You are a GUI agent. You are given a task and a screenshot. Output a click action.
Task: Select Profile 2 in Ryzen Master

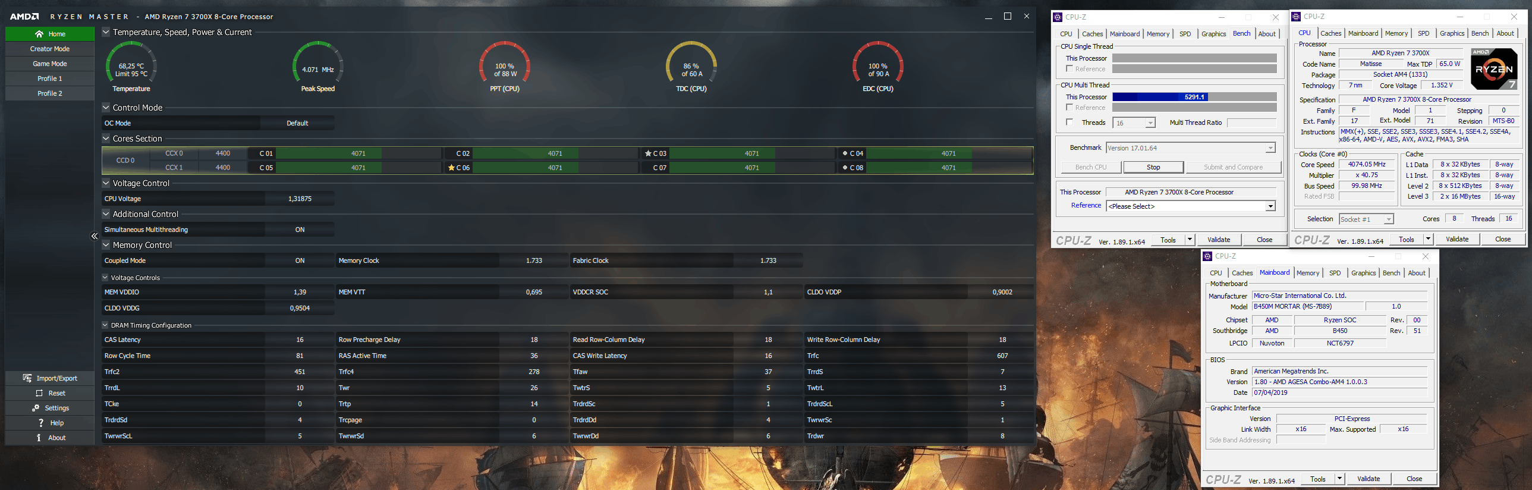(50, 93)
